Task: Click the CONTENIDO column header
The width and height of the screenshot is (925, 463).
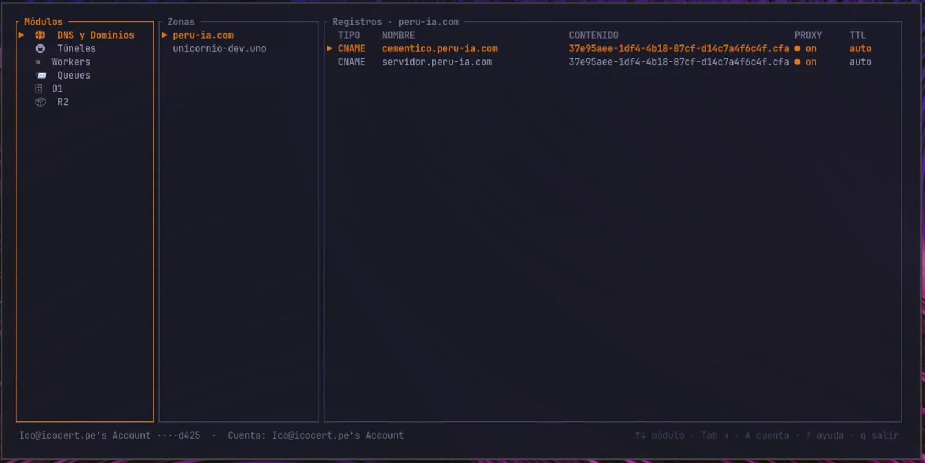Action: 594,35
